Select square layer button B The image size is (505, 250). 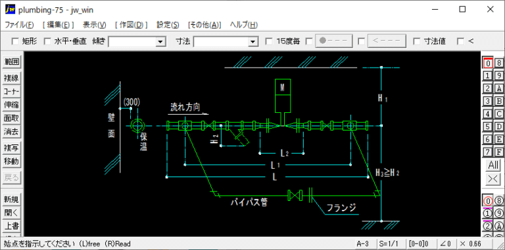pyautogui.click(x=499, y=101)
